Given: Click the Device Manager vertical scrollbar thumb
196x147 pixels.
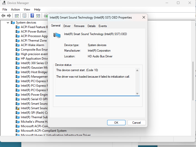Looking at the screenshot, I should tap(193, 81).
